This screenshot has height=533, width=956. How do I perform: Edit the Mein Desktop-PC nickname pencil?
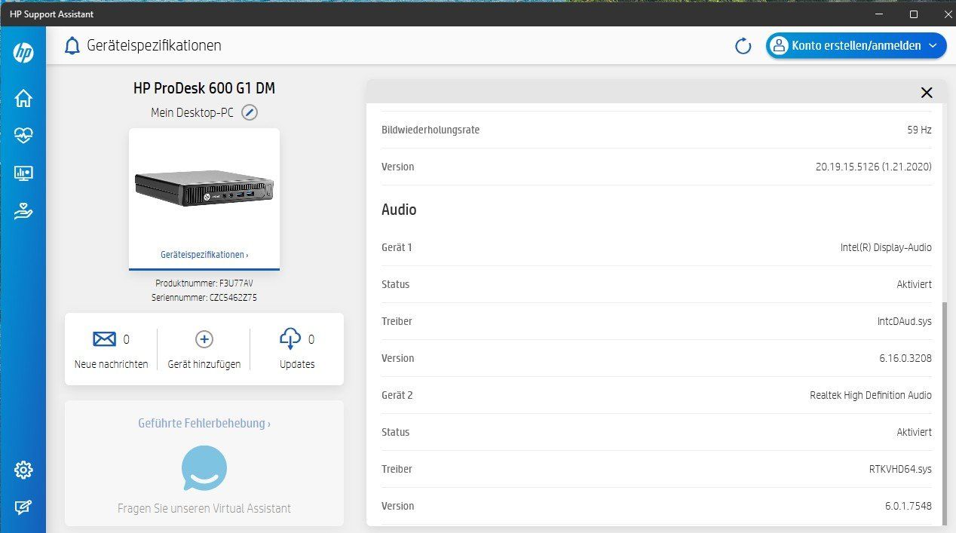click(x=250, y=113)
